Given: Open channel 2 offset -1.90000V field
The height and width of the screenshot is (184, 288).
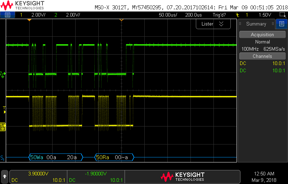Looking at the screenshot, I should 96,176.
